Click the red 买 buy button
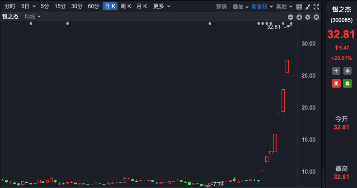This screenshot has width=357, height=188. coord(336,83)
